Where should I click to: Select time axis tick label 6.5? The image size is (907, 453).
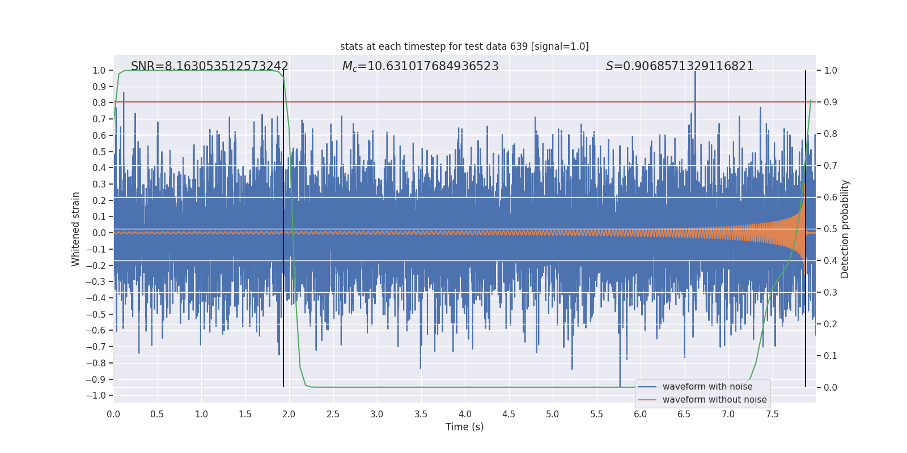click(684, 414)
